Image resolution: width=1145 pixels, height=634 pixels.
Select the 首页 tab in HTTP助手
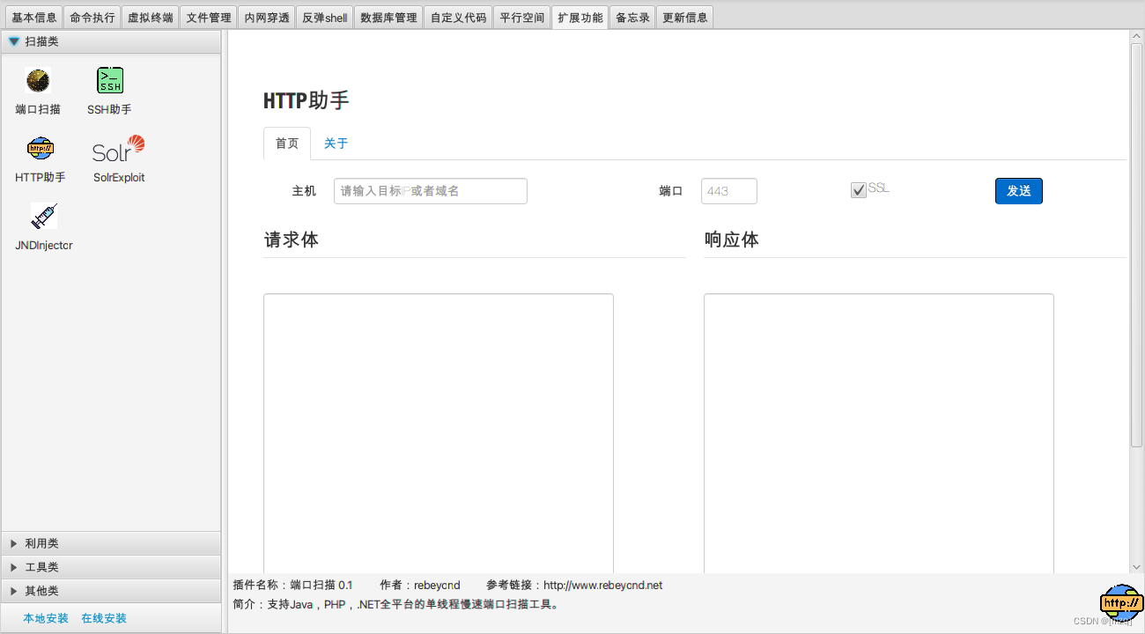point(287,144)
